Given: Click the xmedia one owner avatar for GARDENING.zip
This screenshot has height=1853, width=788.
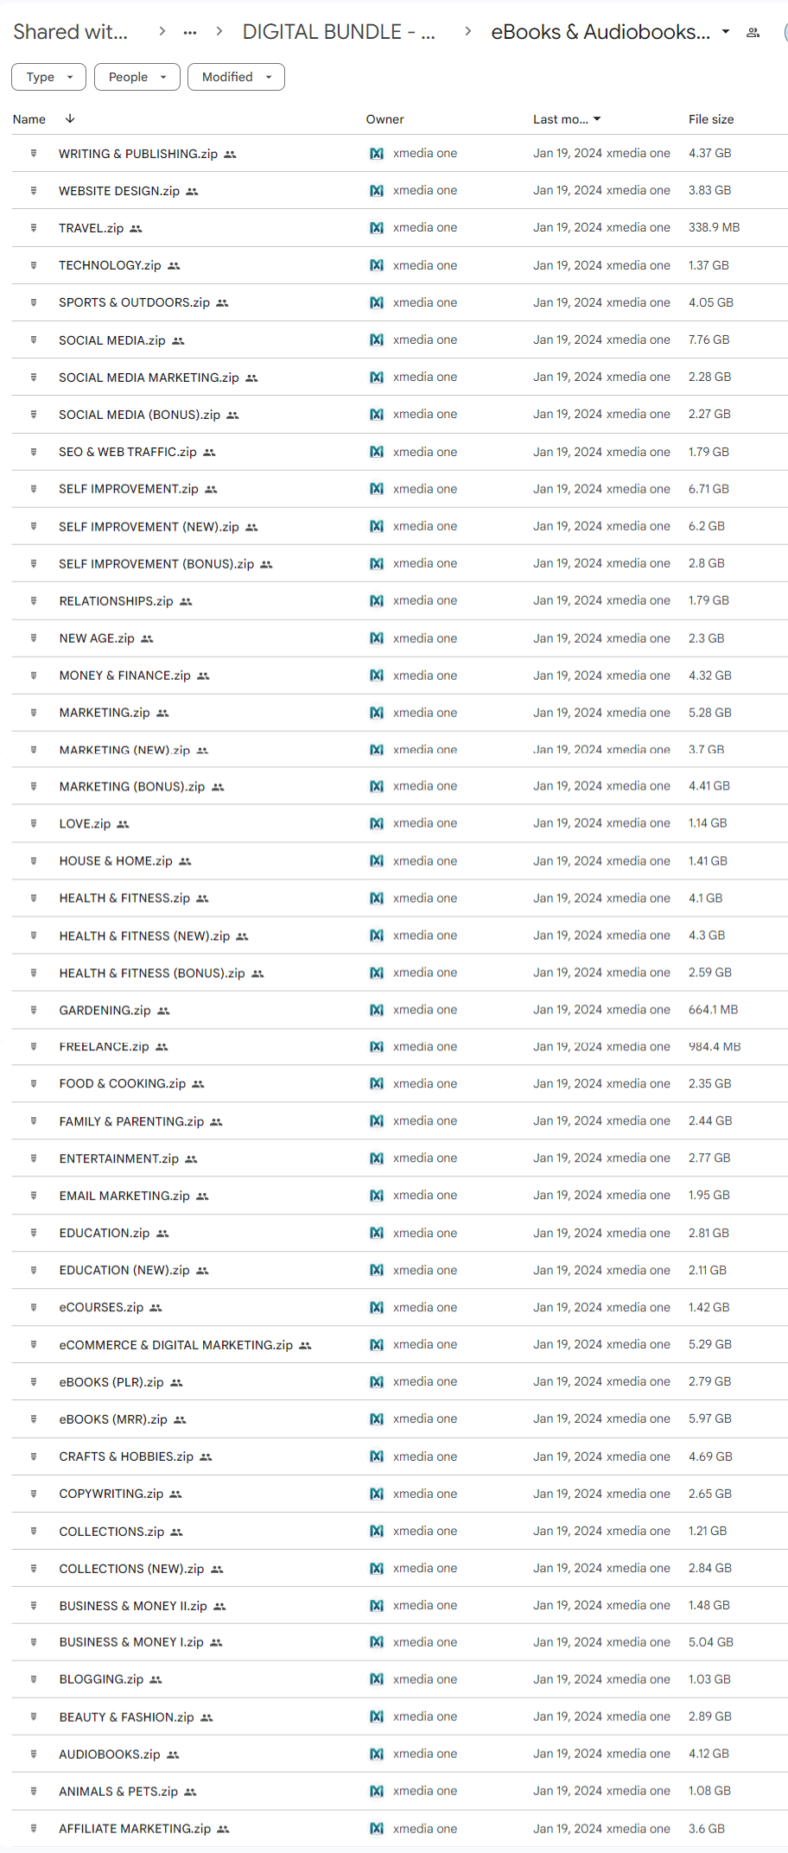Looking at the screenshot, I should [x=377, y=1010].
